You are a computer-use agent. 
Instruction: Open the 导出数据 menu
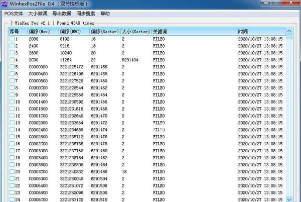point(62,14)
